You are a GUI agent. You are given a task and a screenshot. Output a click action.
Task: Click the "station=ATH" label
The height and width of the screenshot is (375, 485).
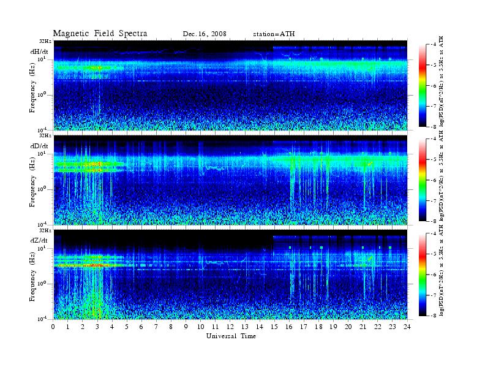point(274,34)
